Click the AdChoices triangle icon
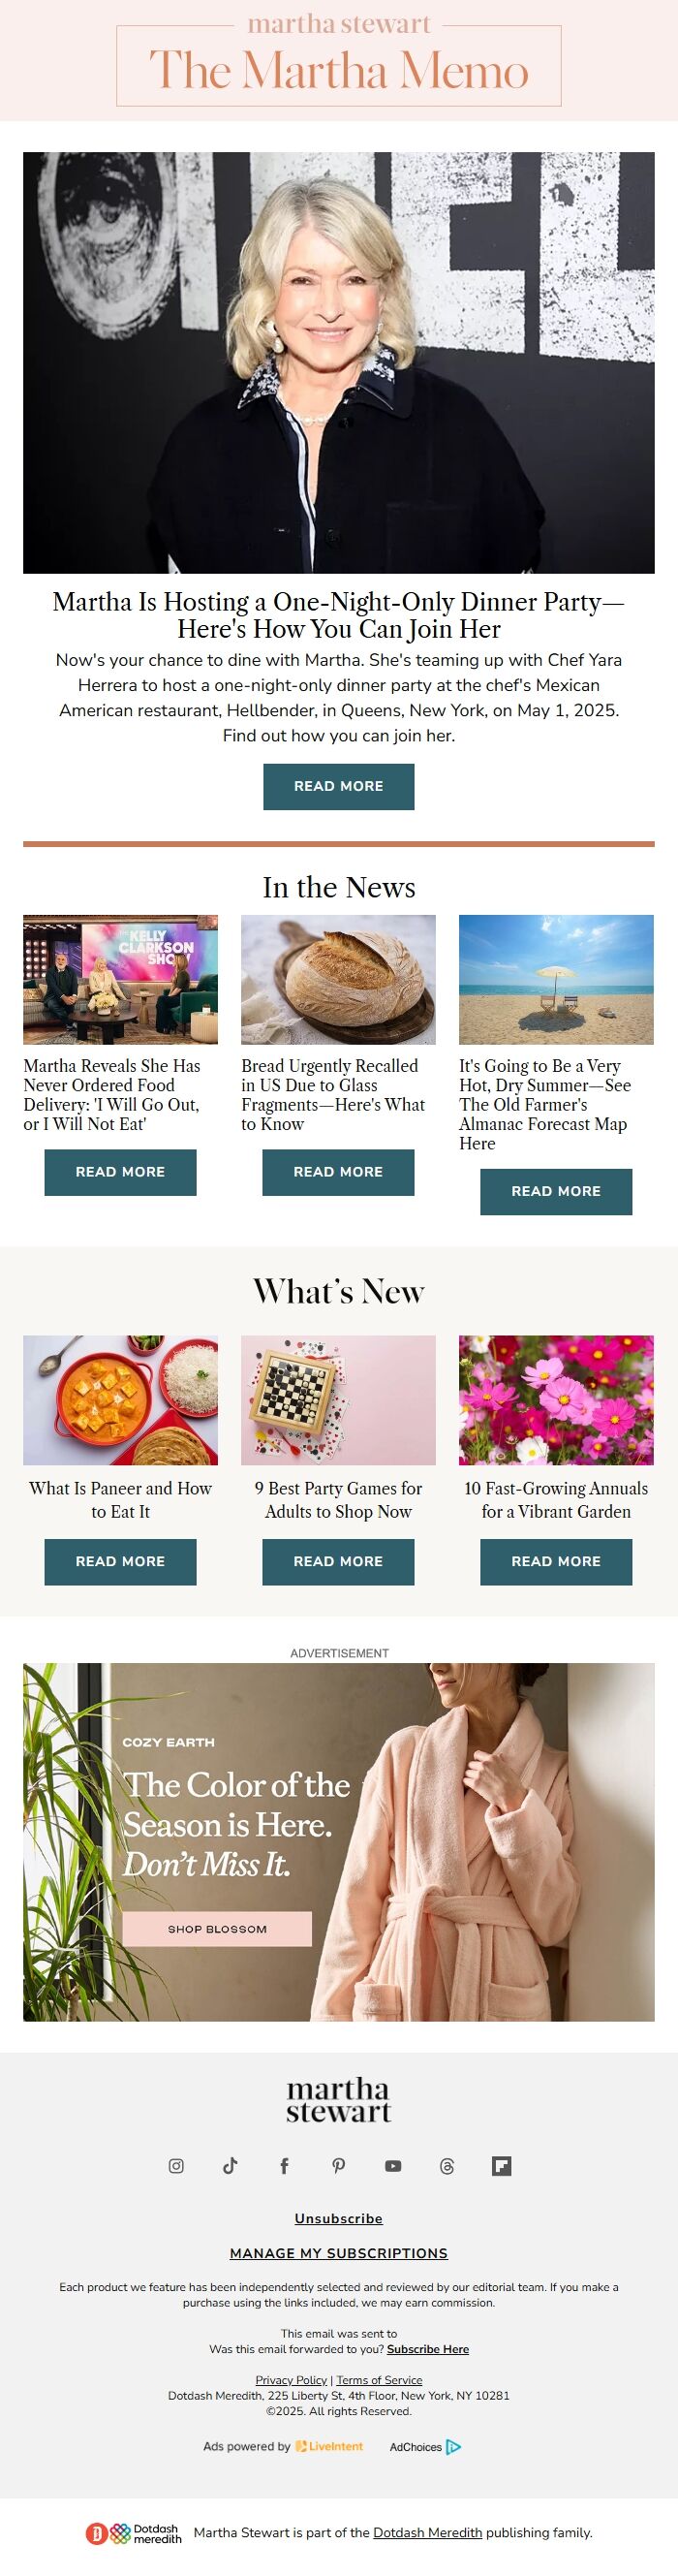 tap(453, 2447)
